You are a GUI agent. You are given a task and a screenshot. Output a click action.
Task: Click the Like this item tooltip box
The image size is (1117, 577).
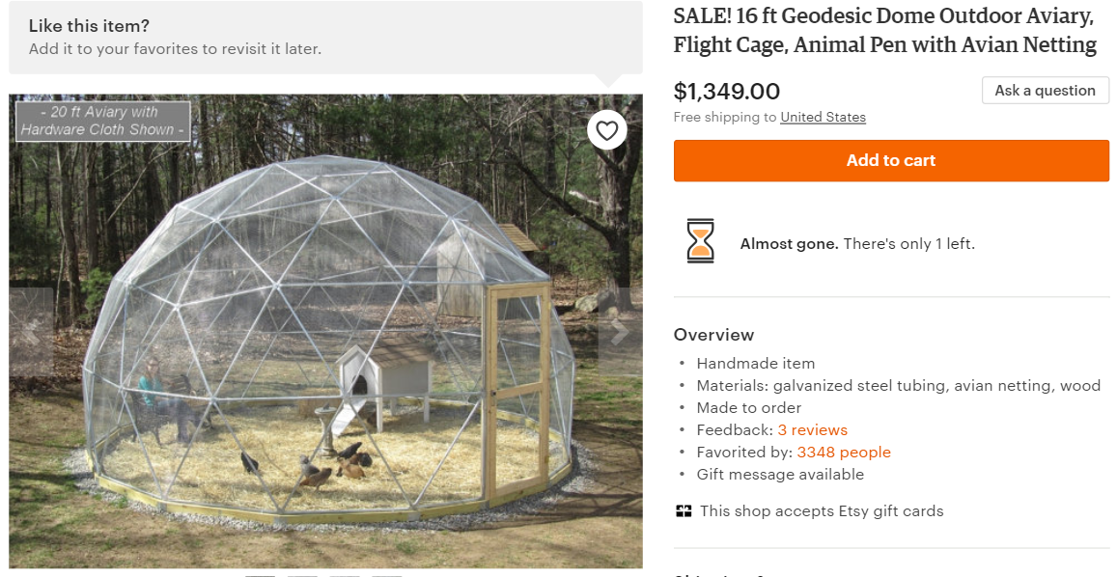pos(325,38)
